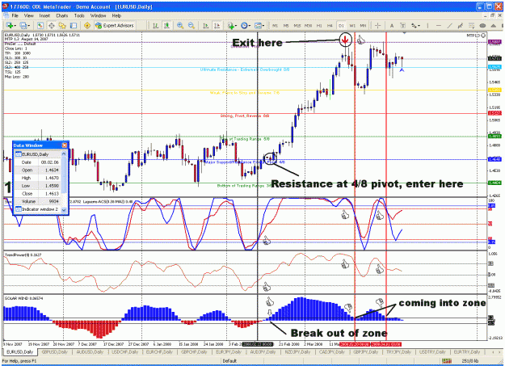Switch chart to Bar Chart icon

tap(156, 26)
